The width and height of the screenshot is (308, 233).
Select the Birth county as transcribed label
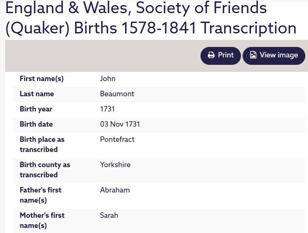coord(45,170)
